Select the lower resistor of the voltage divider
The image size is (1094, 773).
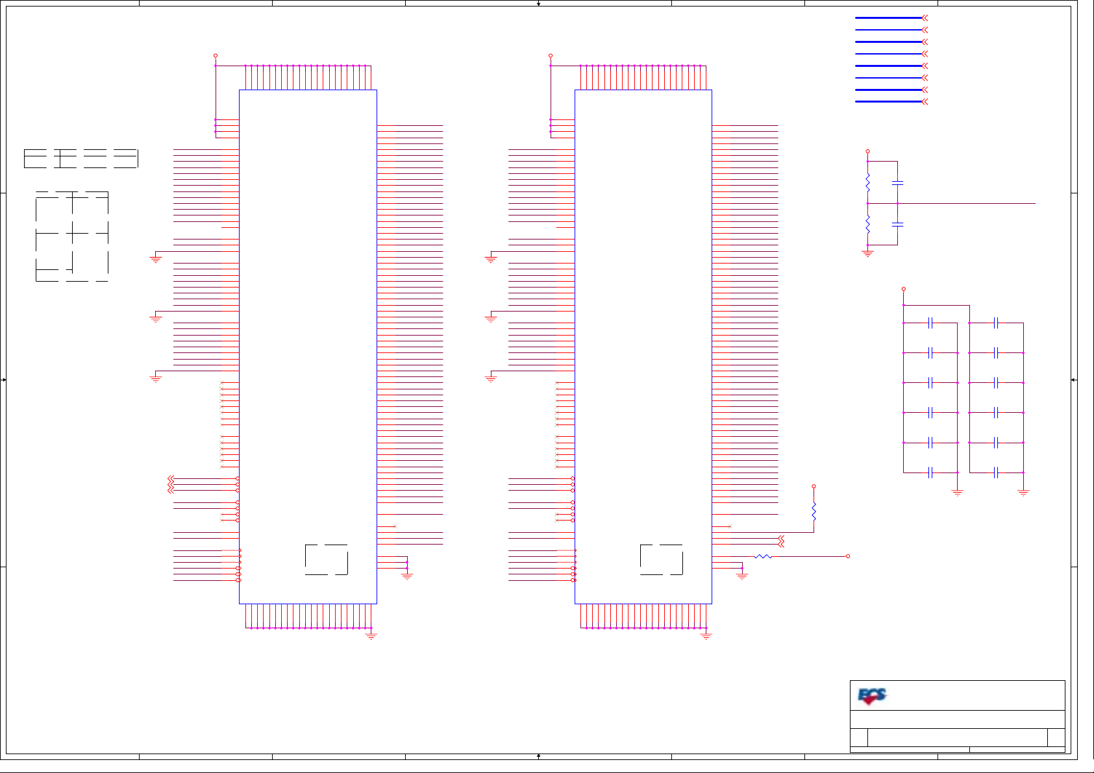click(867, 225)
